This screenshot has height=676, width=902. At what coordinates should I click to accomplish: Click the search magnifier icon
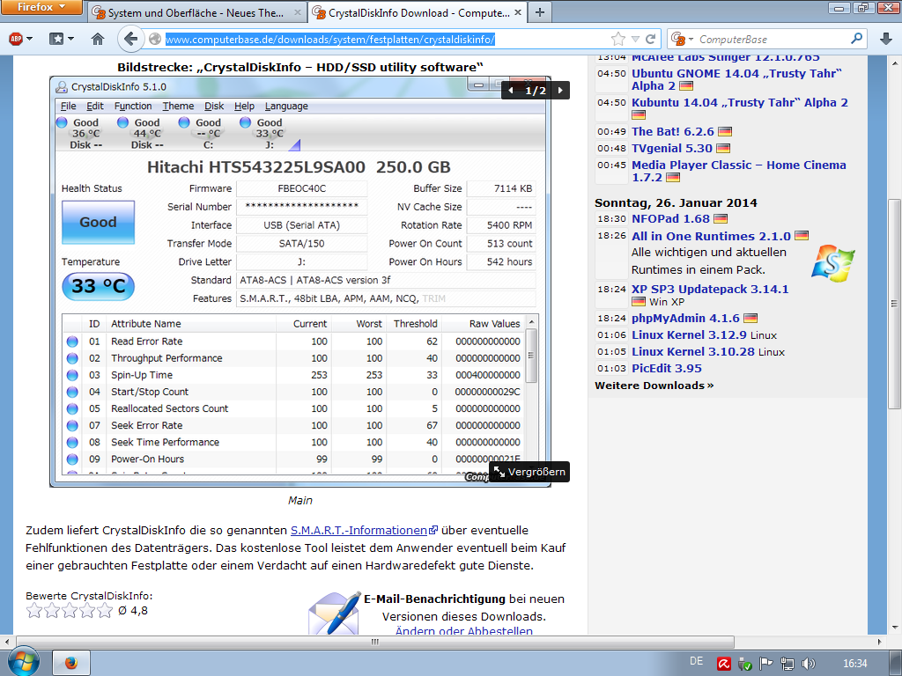coord(856,39)
